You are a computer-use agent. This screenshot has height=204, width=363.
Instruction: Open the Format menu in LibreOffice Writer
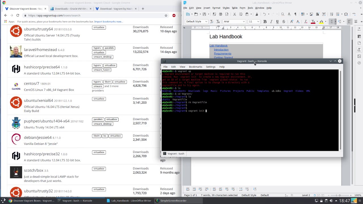(x=216, y=8)
